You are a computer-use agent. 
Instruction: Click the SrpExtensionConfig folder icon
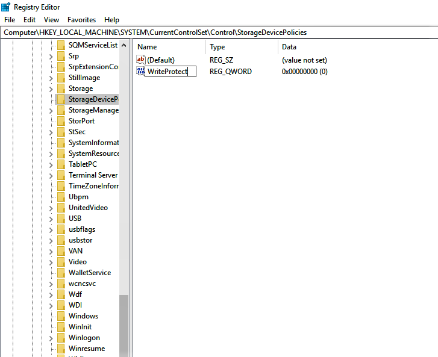(61, 67)
